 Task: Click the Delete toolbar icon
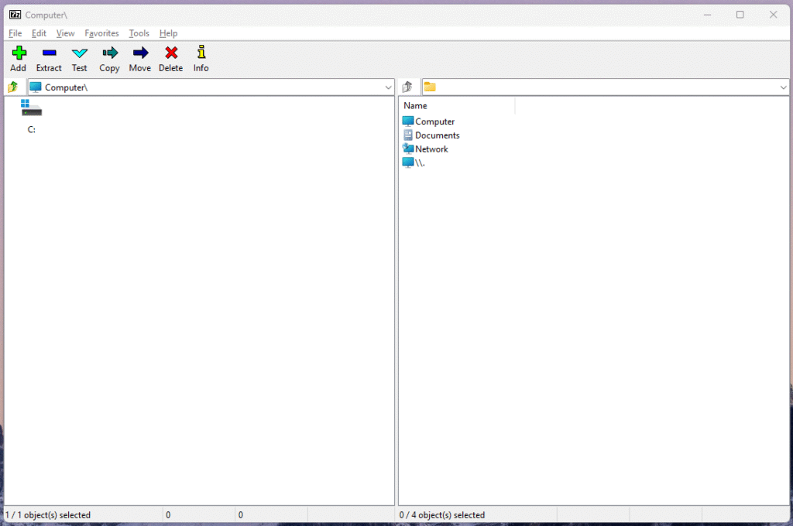tap(170, 54)
